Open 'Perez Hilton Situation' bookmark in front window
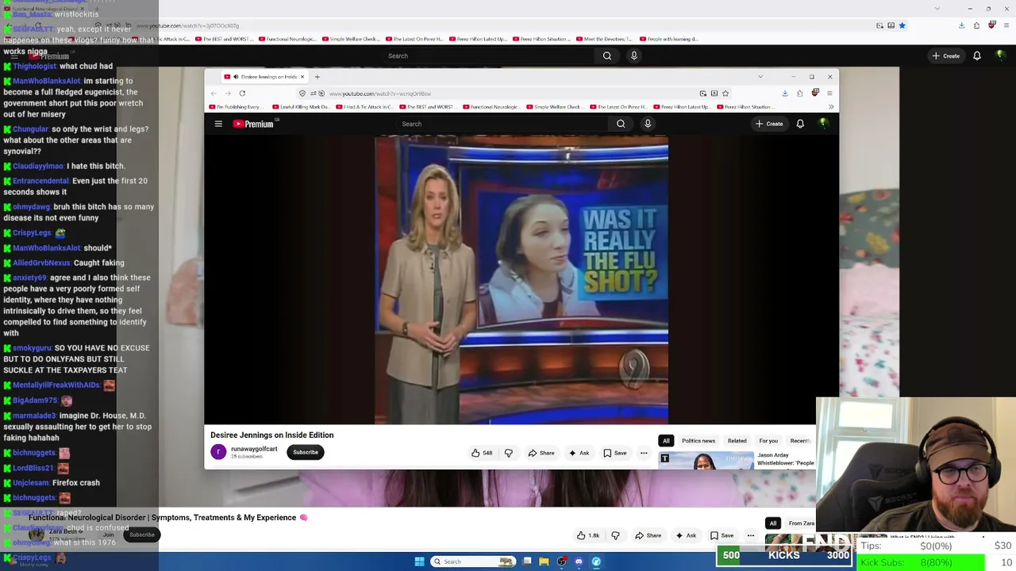The height and width of the screenshot is (571, 1016). click(746, 107)
